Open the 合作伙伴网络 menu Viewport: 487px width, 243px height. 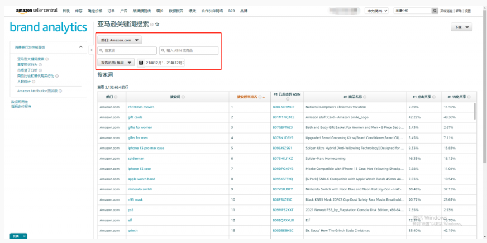212,11
